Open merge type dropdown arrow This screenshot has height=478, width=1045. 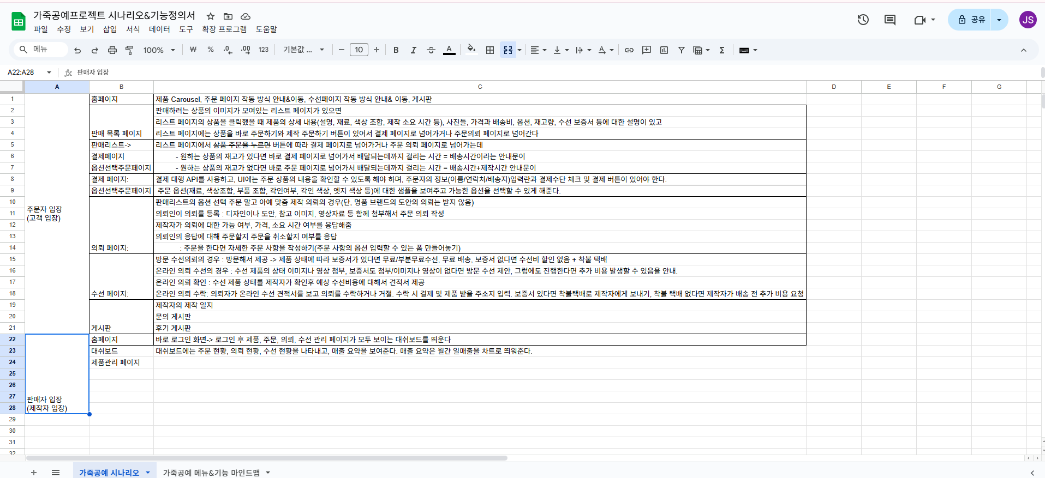pyautogui.click(x=519, y=50)
